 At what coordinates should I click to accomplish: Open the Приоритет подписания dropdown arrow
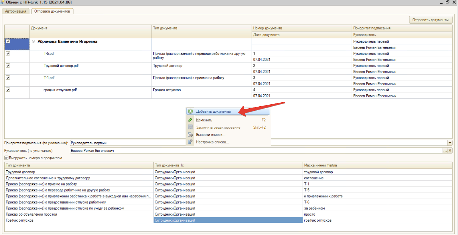point(450,143)
